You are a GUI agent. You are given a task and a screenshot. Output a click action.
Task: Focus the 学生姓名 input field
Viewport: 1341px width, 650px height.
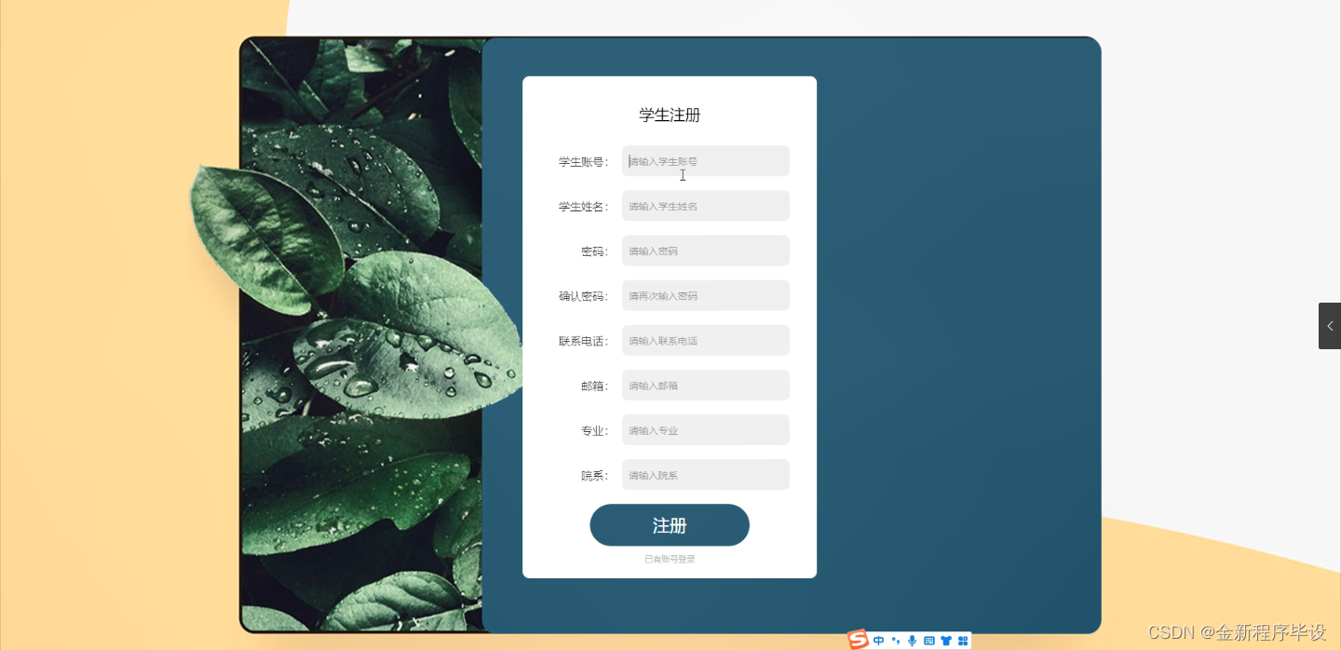pos(706,206)
